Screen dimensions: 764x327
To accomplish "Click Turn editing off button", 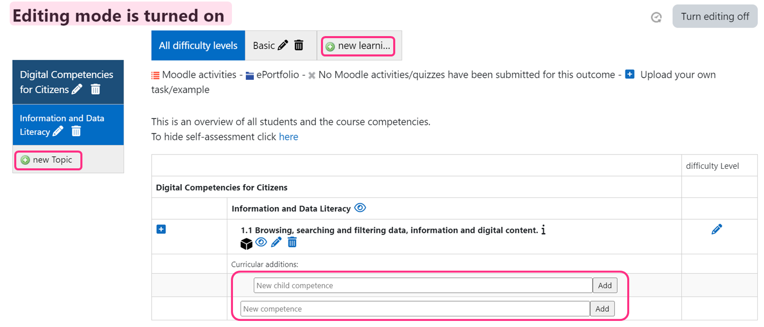I will (715, 17).
